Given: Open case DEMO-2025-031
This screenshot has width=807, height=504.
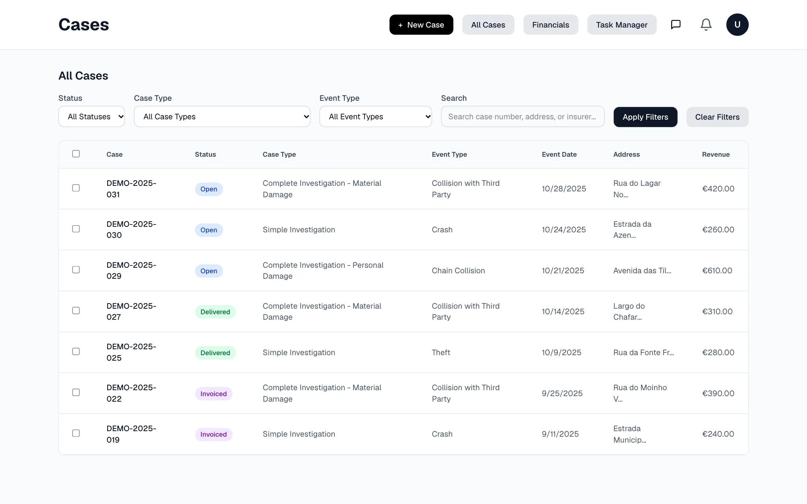Looking at the screenshot, I should [x=131, y=189].
